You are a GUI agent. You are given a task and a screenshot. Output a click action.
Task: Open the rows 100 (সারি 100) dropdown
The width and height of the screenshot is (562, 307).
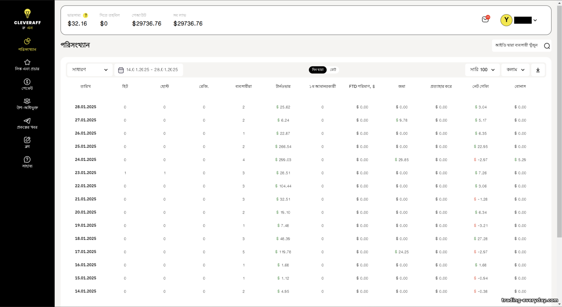(x=483, y=70)
